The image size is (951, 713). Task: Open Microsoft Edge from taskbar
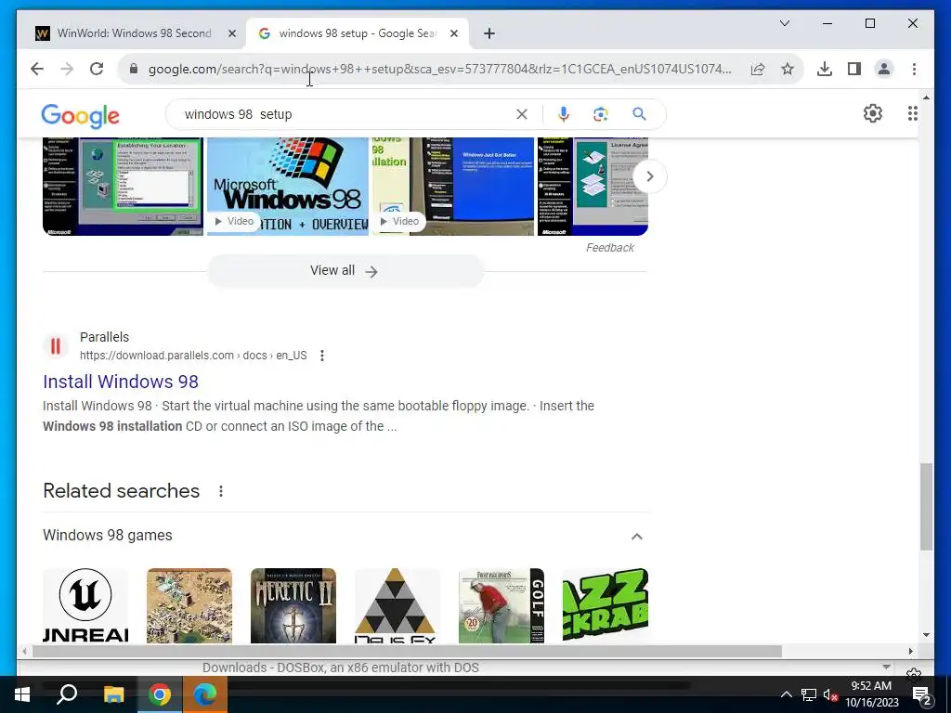205,694
